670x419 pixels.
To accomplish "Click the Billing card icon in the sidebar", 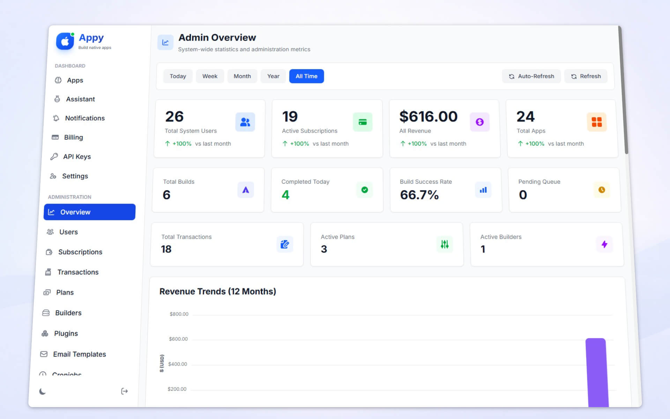I will pyautogui.click(x=55, y=137).
